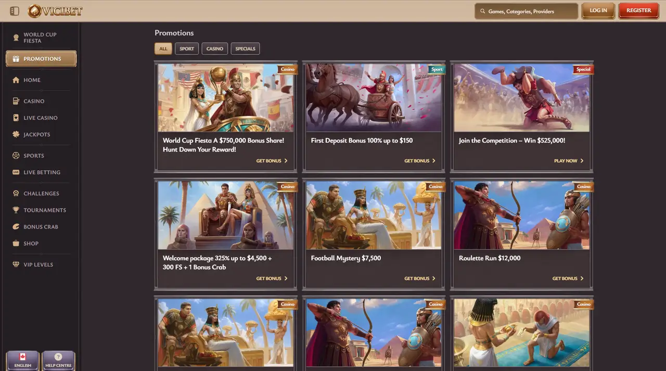The width and height of the screenshot is (666, 371).
Task: Filter promotions by Sport
Action: (x=187, y=49)
